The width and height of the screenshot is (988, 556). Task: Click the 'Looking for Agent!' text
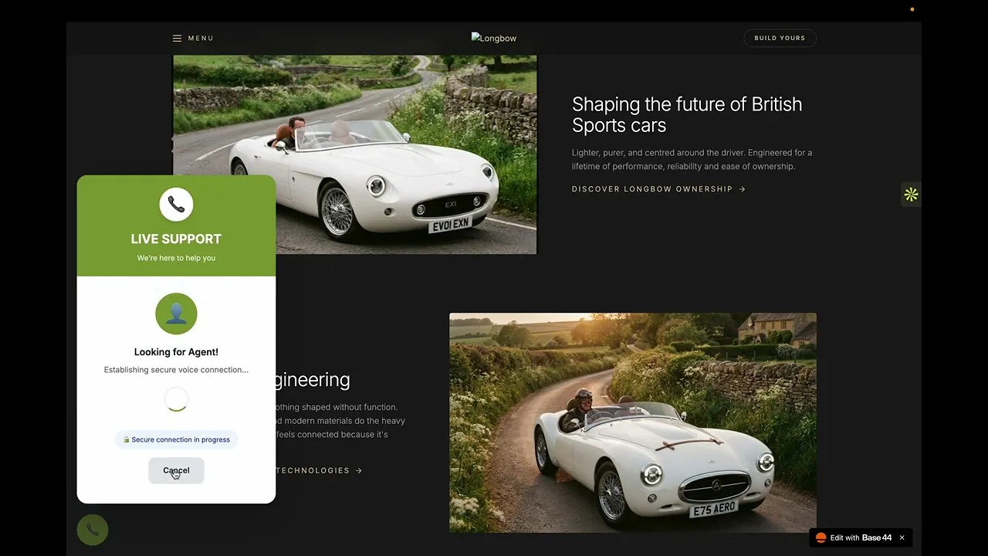(x=176, y=352)
